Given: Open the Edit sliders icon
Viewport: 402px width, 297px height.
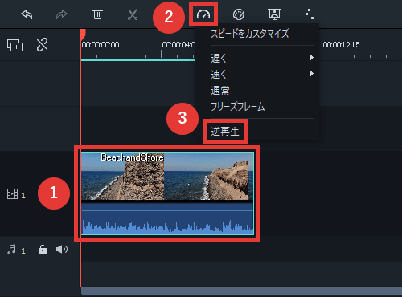Looking at the screenshot, I should [x=310, y=14].
